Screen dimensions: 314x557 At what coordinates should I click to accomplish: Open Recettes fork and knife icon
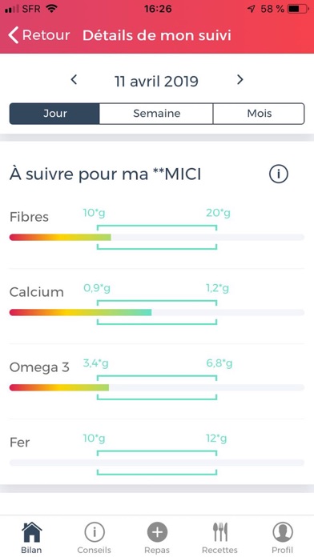pos(220,532)
